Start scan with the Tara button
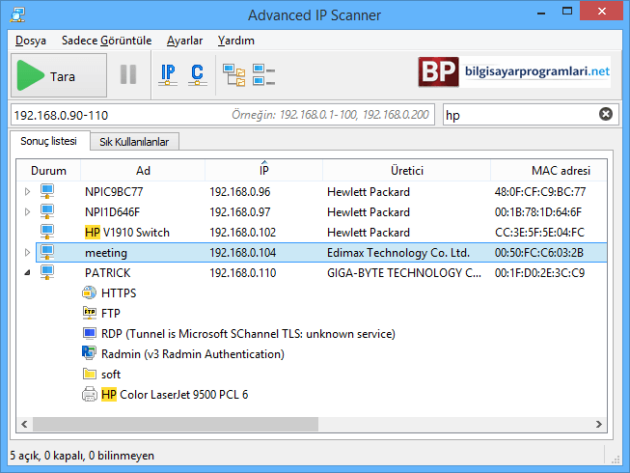630x473 pixels. coord(59,75)
